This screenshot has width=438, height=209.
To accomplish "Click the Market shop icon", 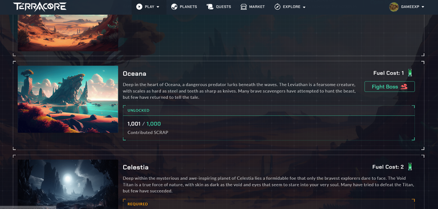I will click(x=244, y=7).
